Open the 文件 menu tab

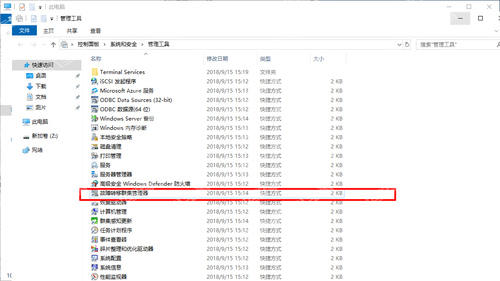pos(24,31)
